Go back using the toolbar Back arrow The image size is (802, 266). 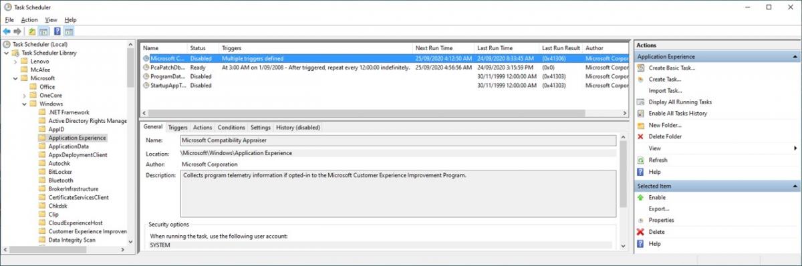tap(6, 31)
